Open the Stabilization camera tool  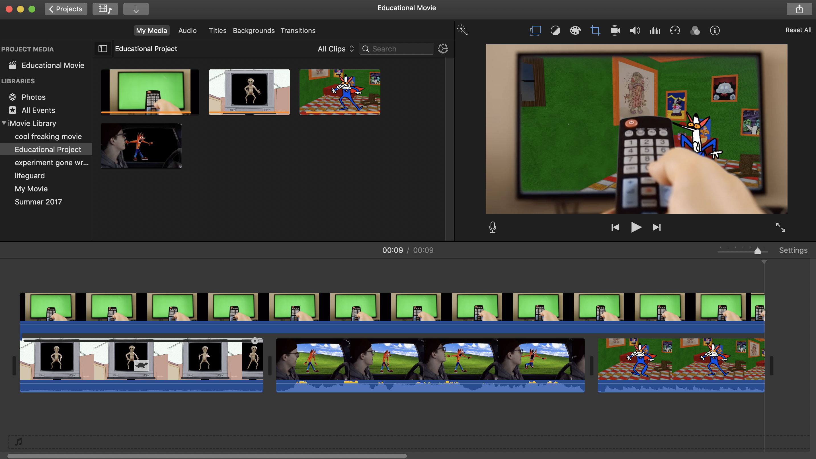pyautogui.click(x=615, y=30)
